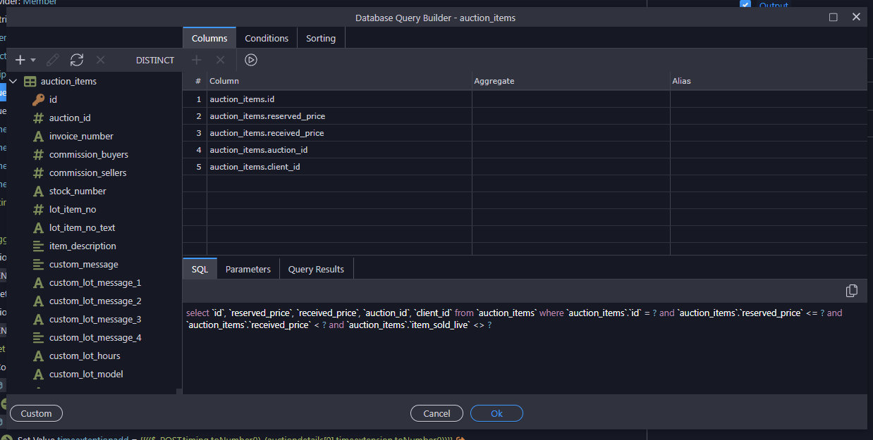The image size is (873, 440).
Task: Copy SQL with the clipboard icon
Action: pyautogui.click(x=851, y=291)
